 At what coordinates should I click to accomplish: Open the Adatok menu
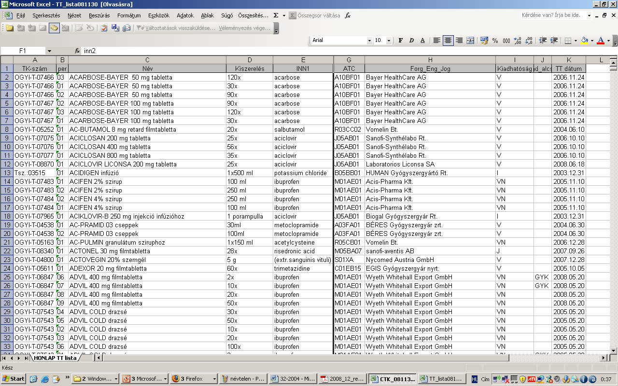(x=185, y=15)
